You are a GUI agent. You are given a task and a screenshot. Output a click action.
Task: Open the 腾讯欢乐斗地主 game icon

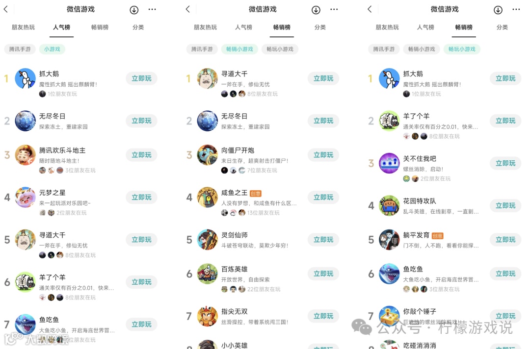26,155
